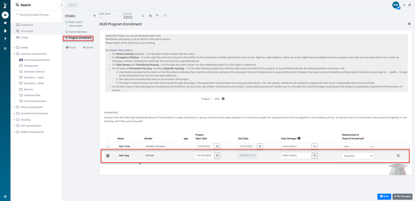This screenshot has height=201, width=415.
Task: Click the Exit Date field for test, aug
Action: coord(247,156)
